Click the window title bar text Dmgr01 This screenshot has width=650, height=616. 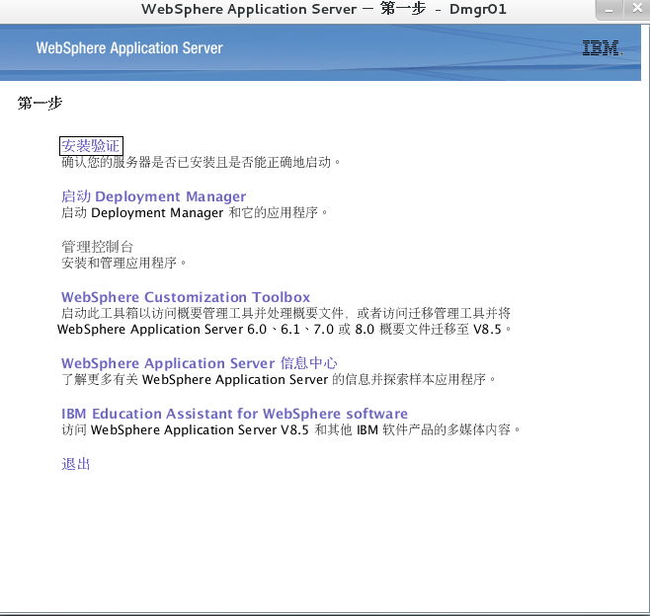click(478, 9)
